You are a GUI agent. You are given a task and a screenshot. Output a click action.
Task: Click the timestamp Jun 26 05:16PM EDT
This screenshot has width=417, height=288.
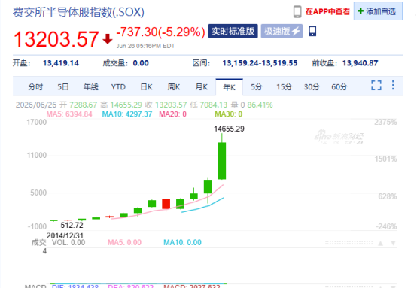point(145,46)
